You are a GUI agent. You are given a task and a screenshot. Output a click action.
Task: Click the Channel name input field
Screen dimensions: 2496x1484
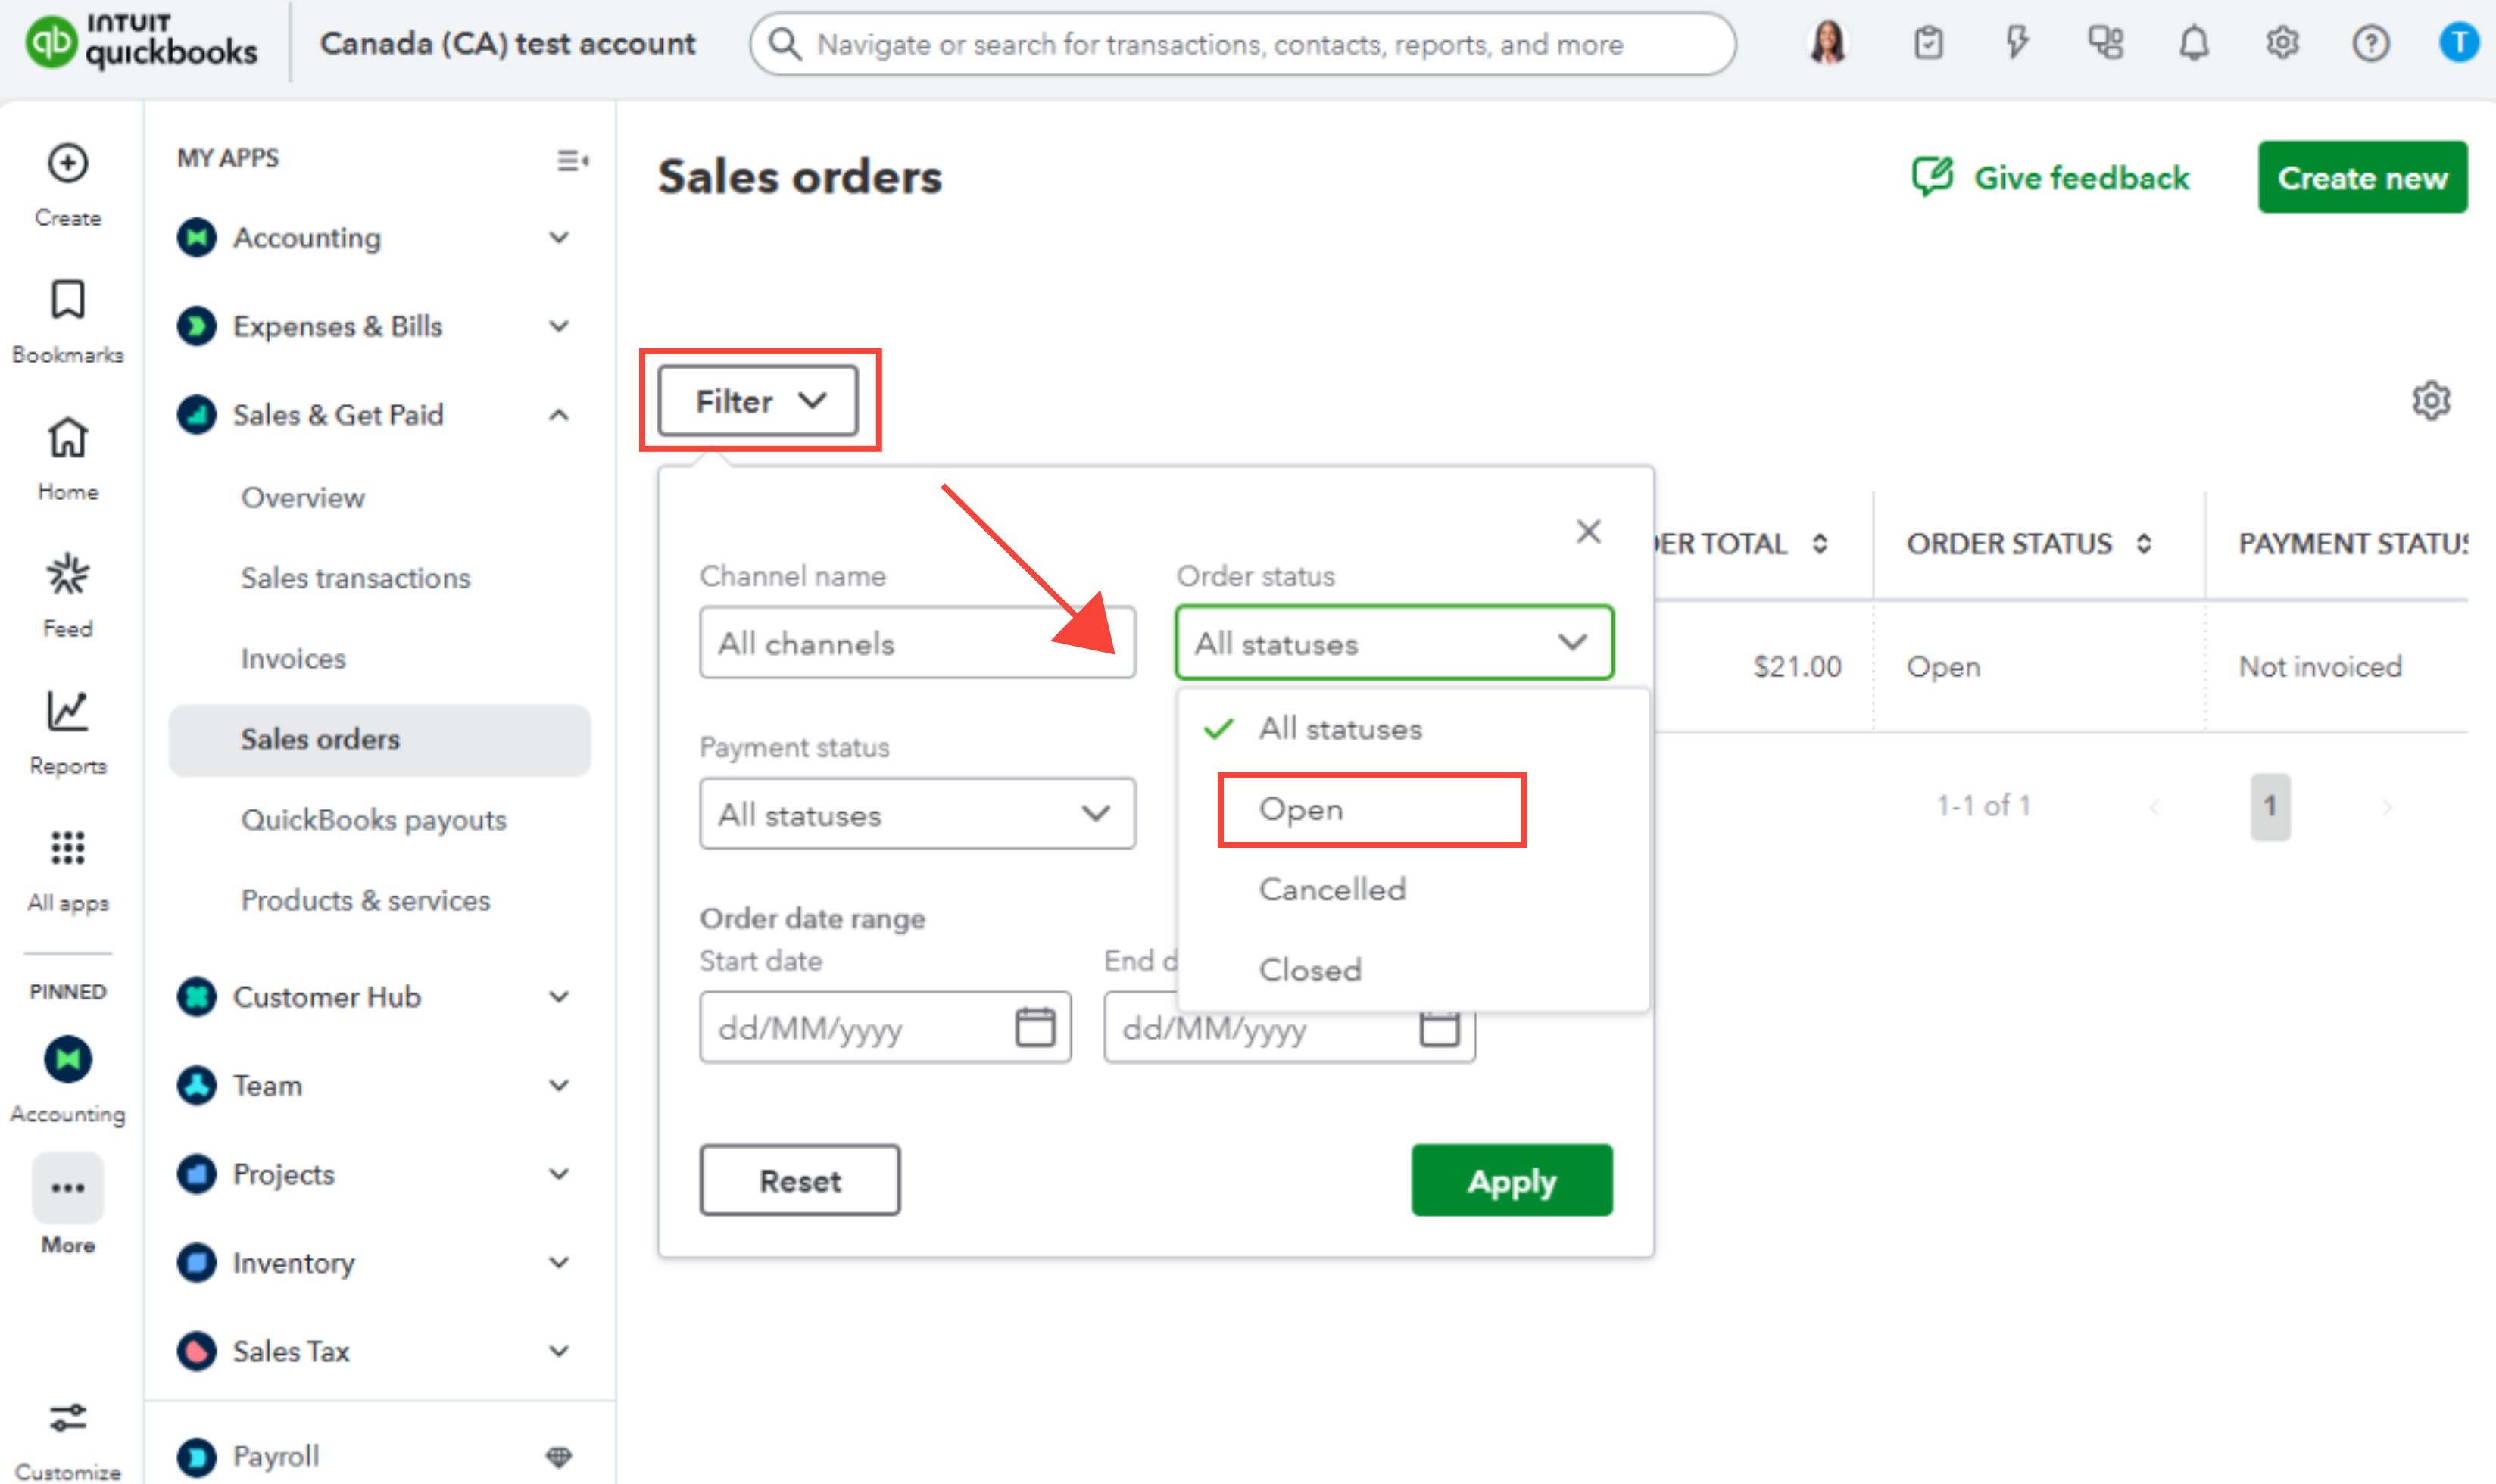coord(916,643)
